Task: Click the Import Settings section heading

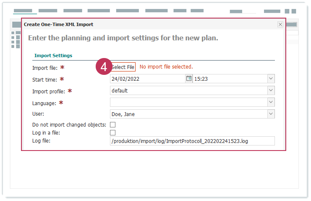Action: (x=53, y=56)
